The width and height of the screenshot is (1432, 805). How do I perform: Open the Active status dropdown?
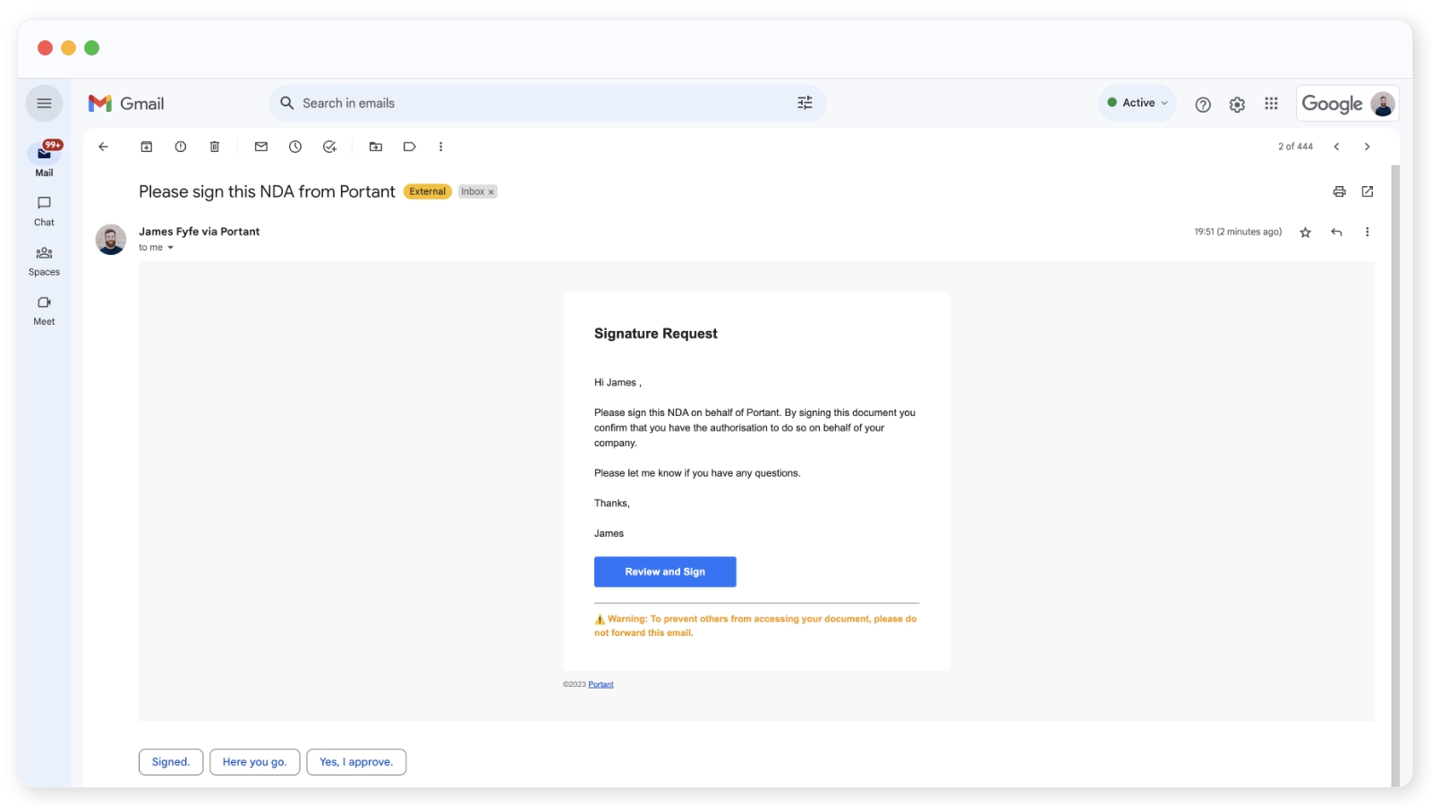pos(1138,103)
